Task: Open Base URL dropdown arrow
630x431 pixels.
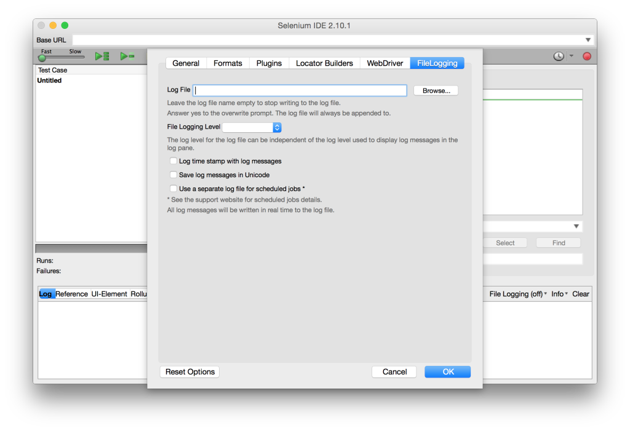Action: [x=588, y=40]
